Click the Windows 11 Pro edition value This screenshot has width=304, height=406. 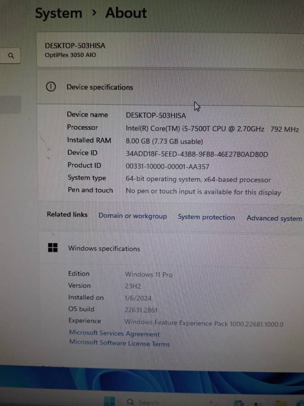(x=149, y=274)
